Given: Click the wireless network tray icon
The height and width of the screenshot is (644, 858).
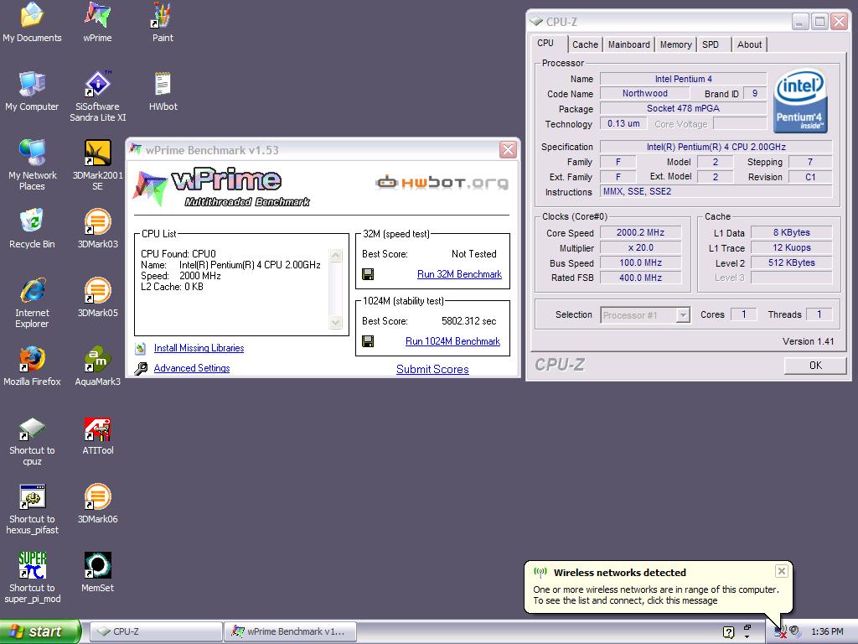Looking at the screenshot, I should click(781, 632).
